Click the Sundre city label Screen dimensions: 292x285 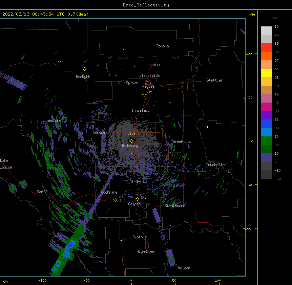[99, 132]
